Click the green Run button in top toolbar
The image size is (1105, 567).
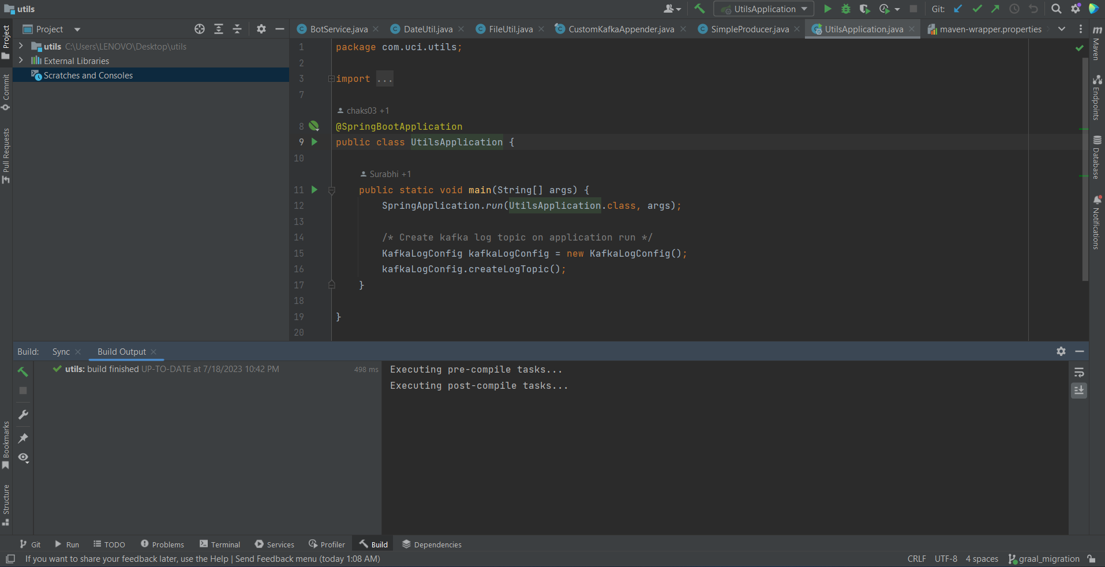(827, 9)
